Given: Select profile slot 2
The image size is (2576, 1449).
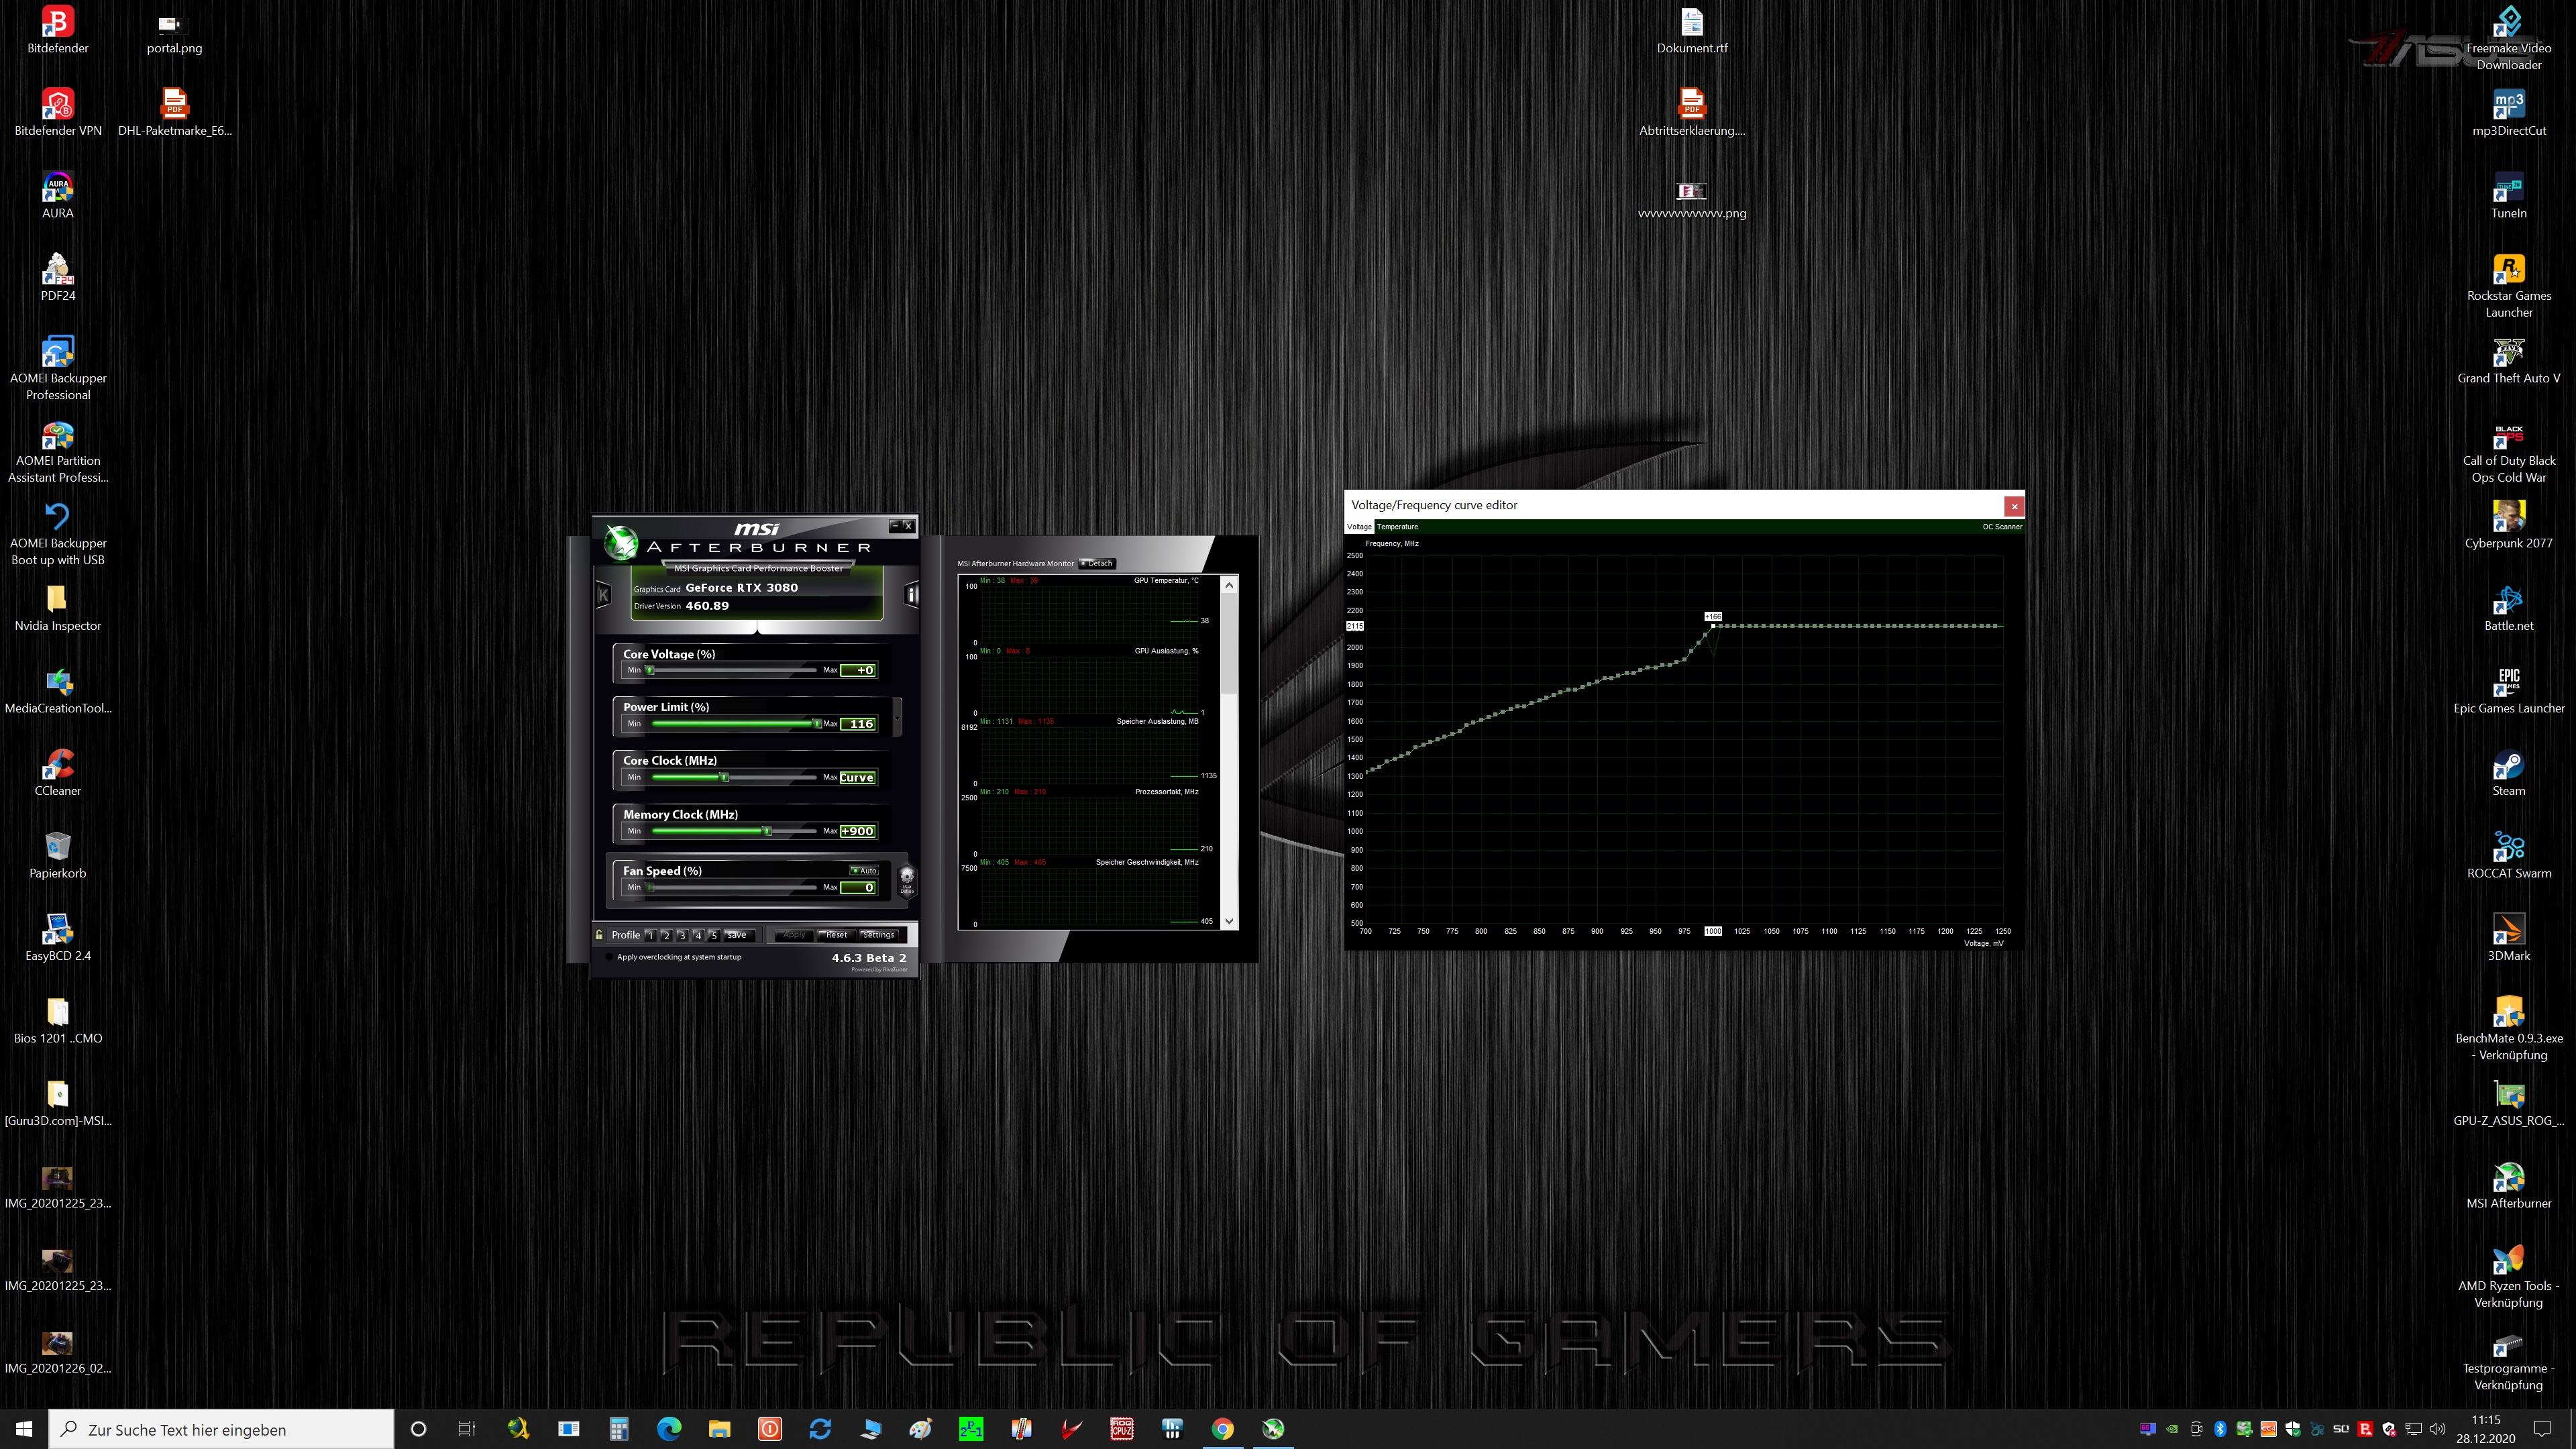Looking at the screenshot, I should 666,935.
